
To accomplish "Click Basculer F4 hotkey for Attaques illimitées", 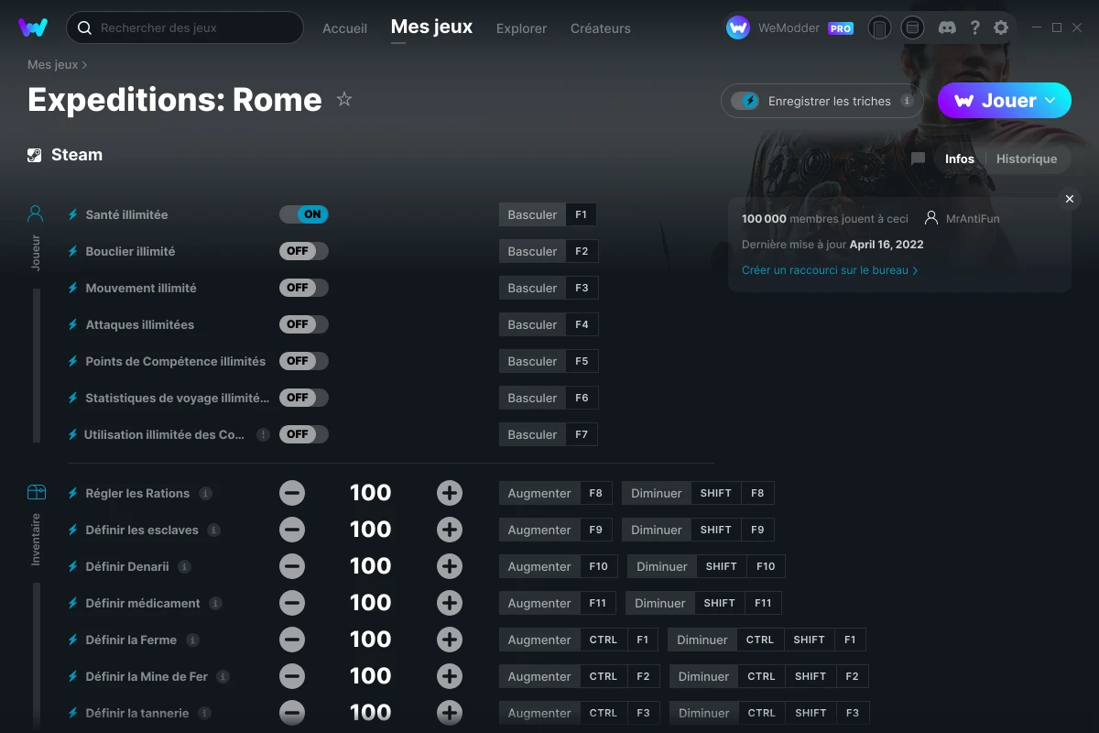I will (548, 324).
